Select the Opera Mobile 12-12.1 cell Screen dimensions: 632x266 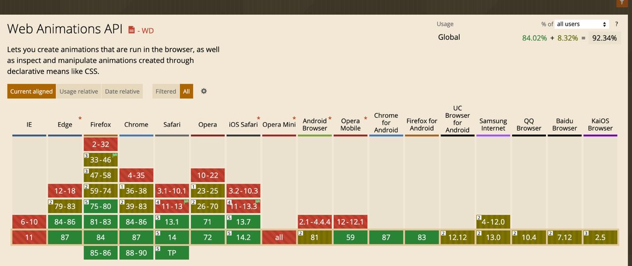[x=351, y=222]
